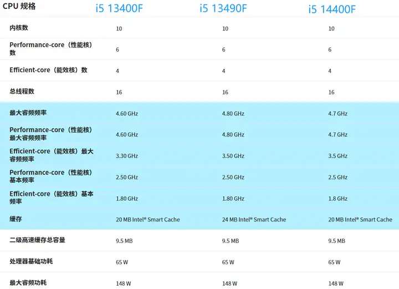Click the 内核数 row label

[x=19, y=28]
